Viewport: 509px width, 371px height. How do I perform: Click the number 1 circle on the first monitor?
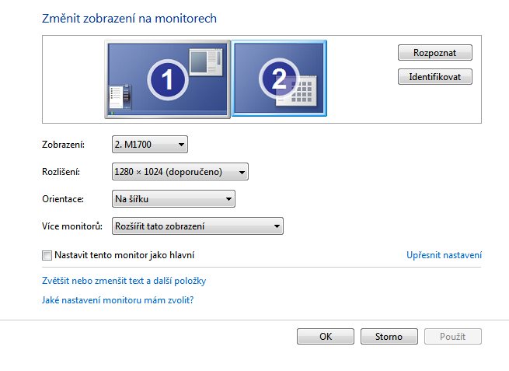[x=166, y=79]
